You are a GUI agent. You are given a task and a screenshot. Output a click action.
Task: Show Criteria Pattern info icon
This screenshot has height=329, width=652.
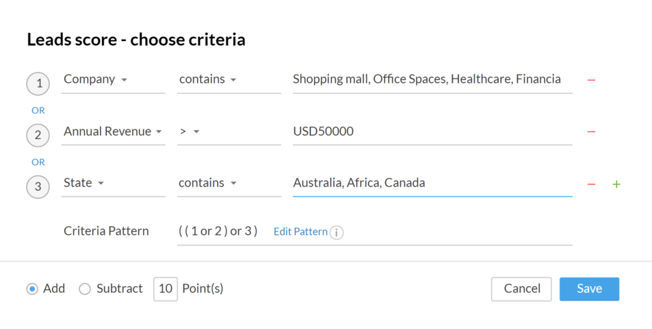337,233
